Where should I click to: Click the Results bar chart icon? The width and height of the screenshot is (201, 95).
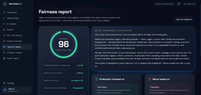pos(4,30)
